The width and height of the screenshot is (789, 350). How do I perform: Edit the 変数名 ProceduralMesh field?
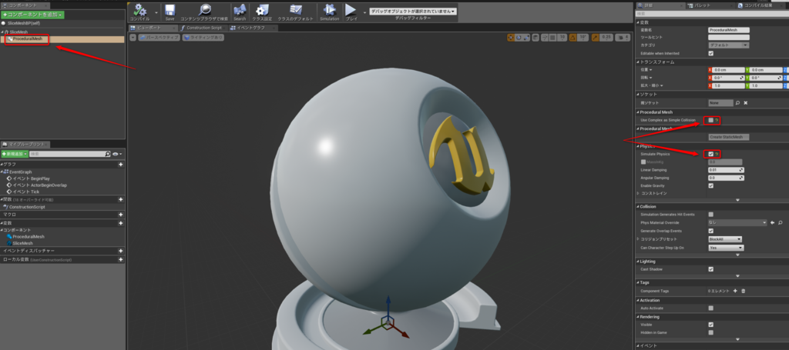coord(729,30)
